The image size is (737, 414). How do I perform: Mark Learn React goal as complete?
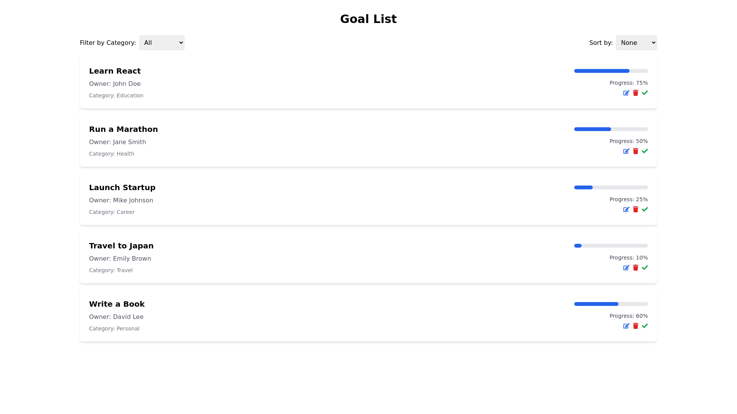645,93
